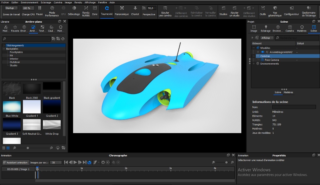Select the Gradient 1 backplate thumbnail

point(32,107)
